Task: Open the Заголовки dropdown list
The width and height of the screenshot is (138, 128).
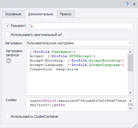Action: pyautogui.click(x=79, y=43)
